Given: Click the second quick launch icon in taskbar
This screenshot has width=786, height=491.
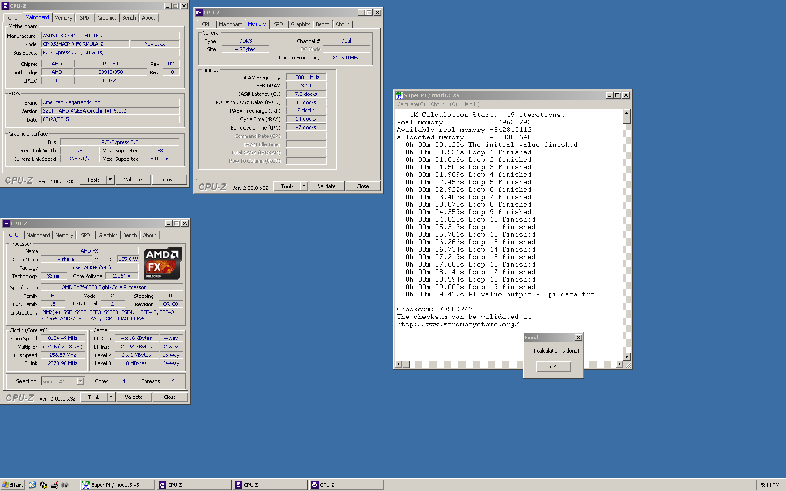Looking at the screenshot, I should coord(44,485).
